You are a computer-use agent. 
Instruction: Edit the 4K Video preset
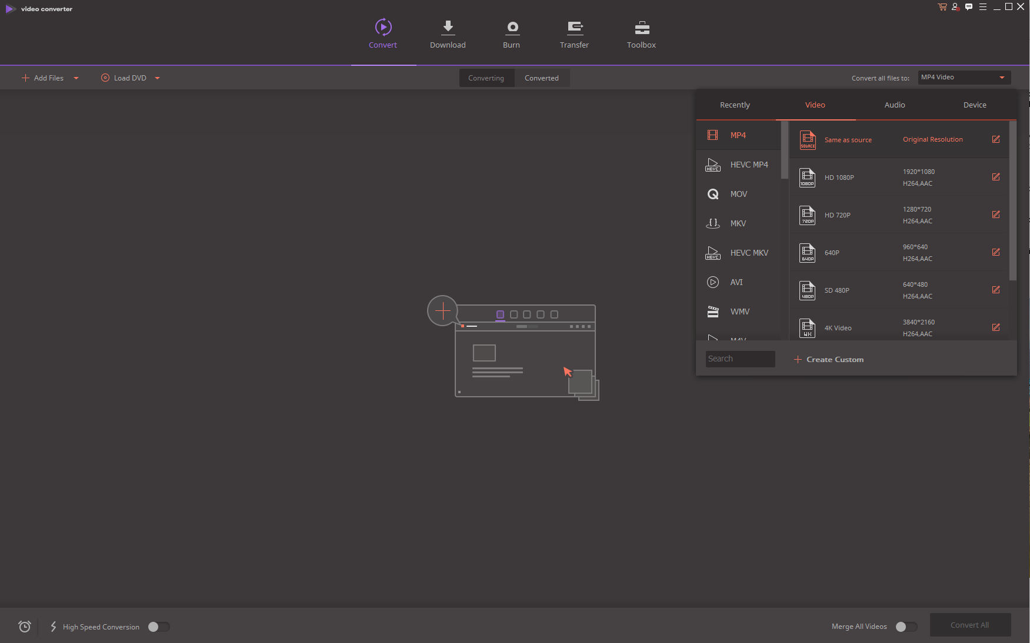click(996, 327)
